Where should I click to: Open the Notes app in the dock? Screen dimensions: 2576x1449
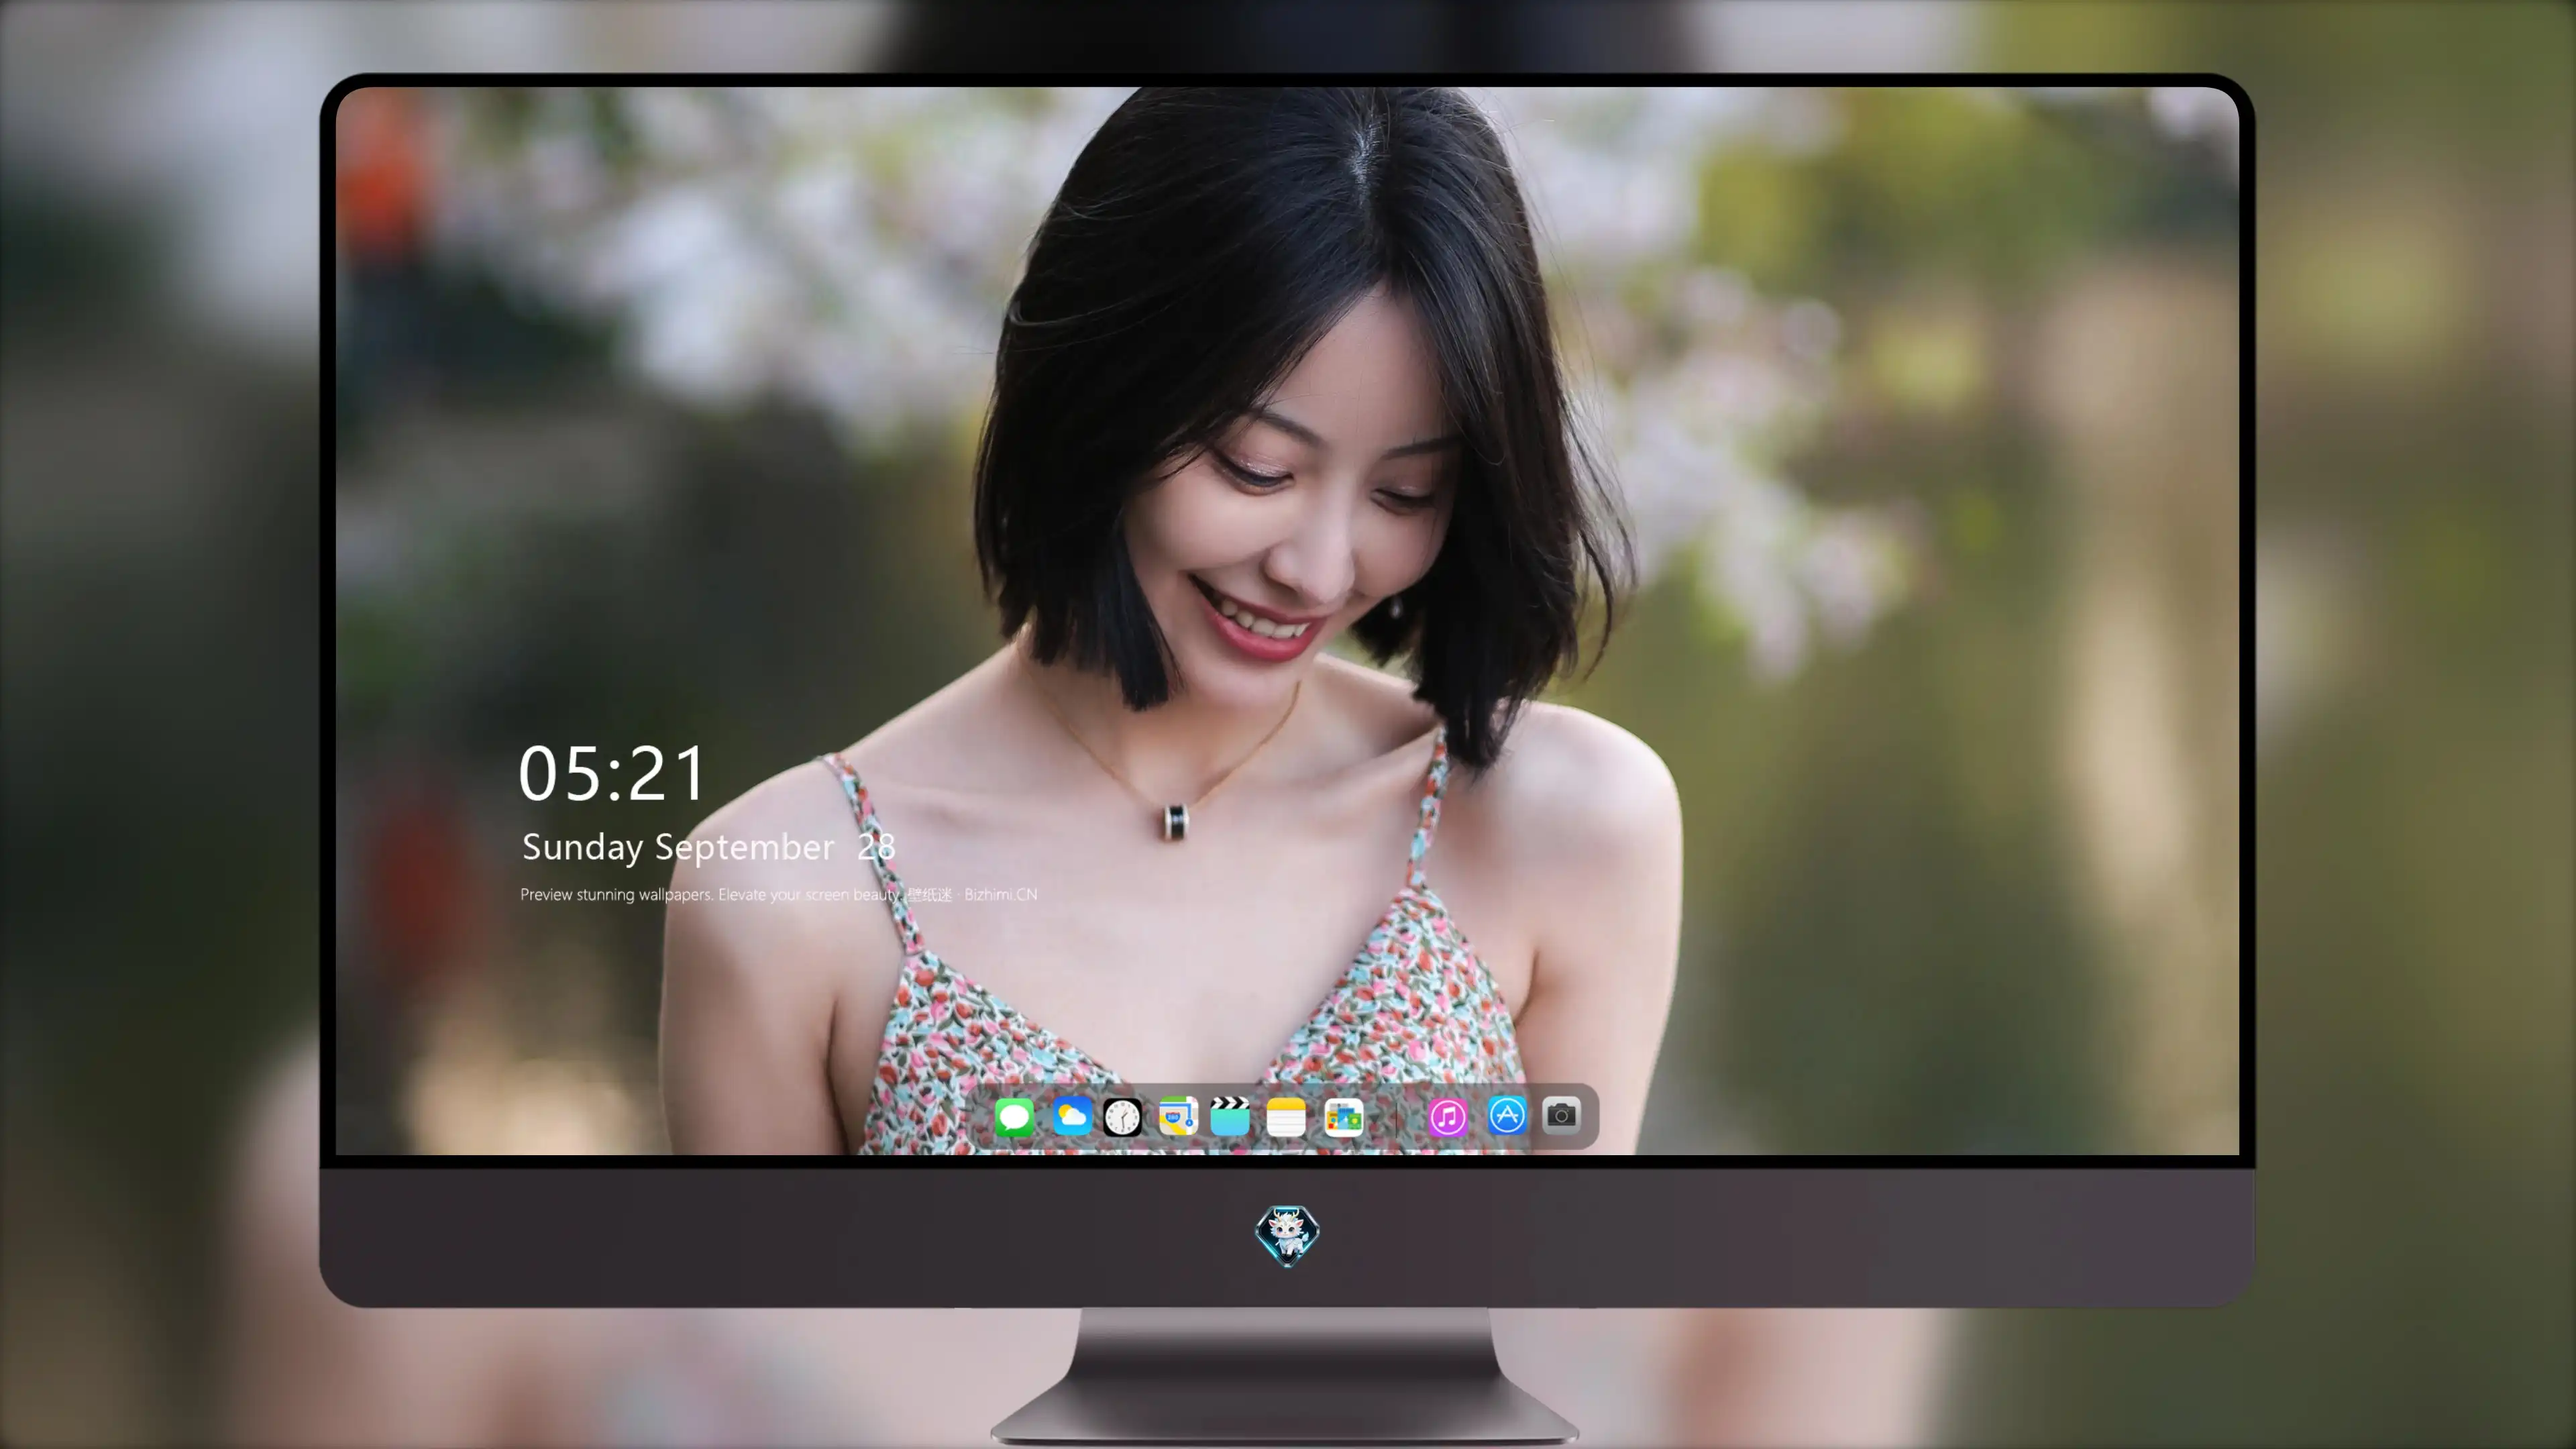click(x=1286, y=1116)
